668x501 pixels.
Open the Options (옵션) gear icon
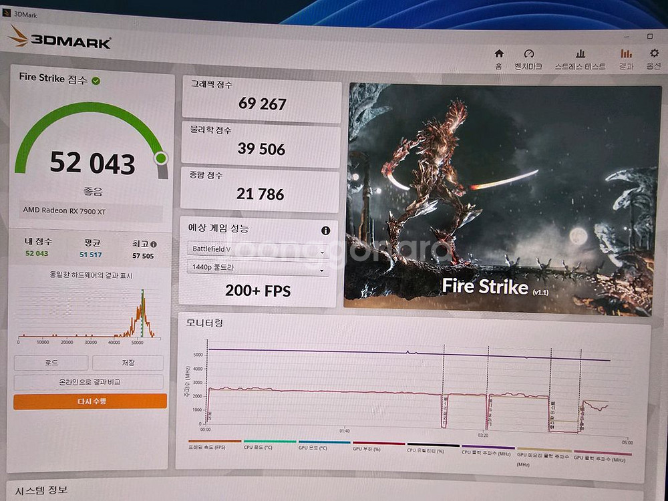[x=654, y=53]
